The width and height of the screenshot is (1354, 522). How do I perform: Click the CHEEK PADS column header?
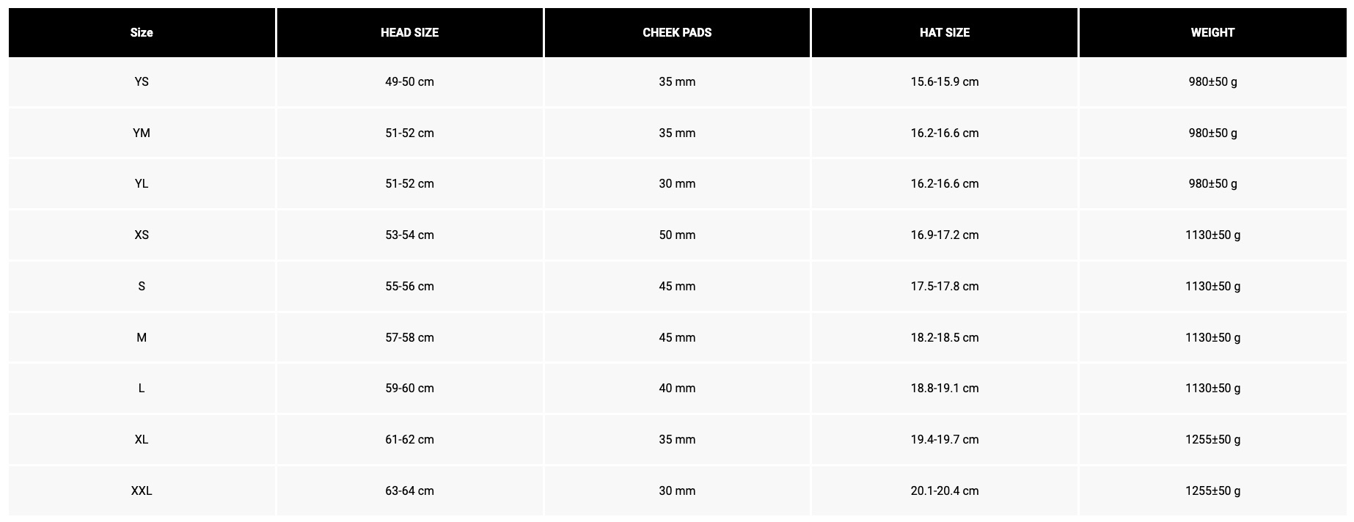click(677, 32)
